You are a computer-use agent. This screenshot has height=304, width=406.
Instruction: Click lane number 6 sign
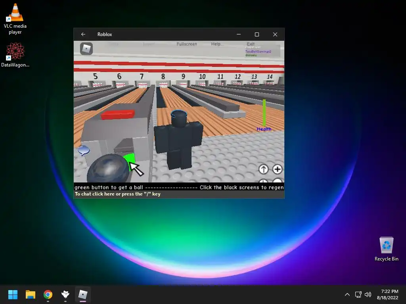[119, 76]
